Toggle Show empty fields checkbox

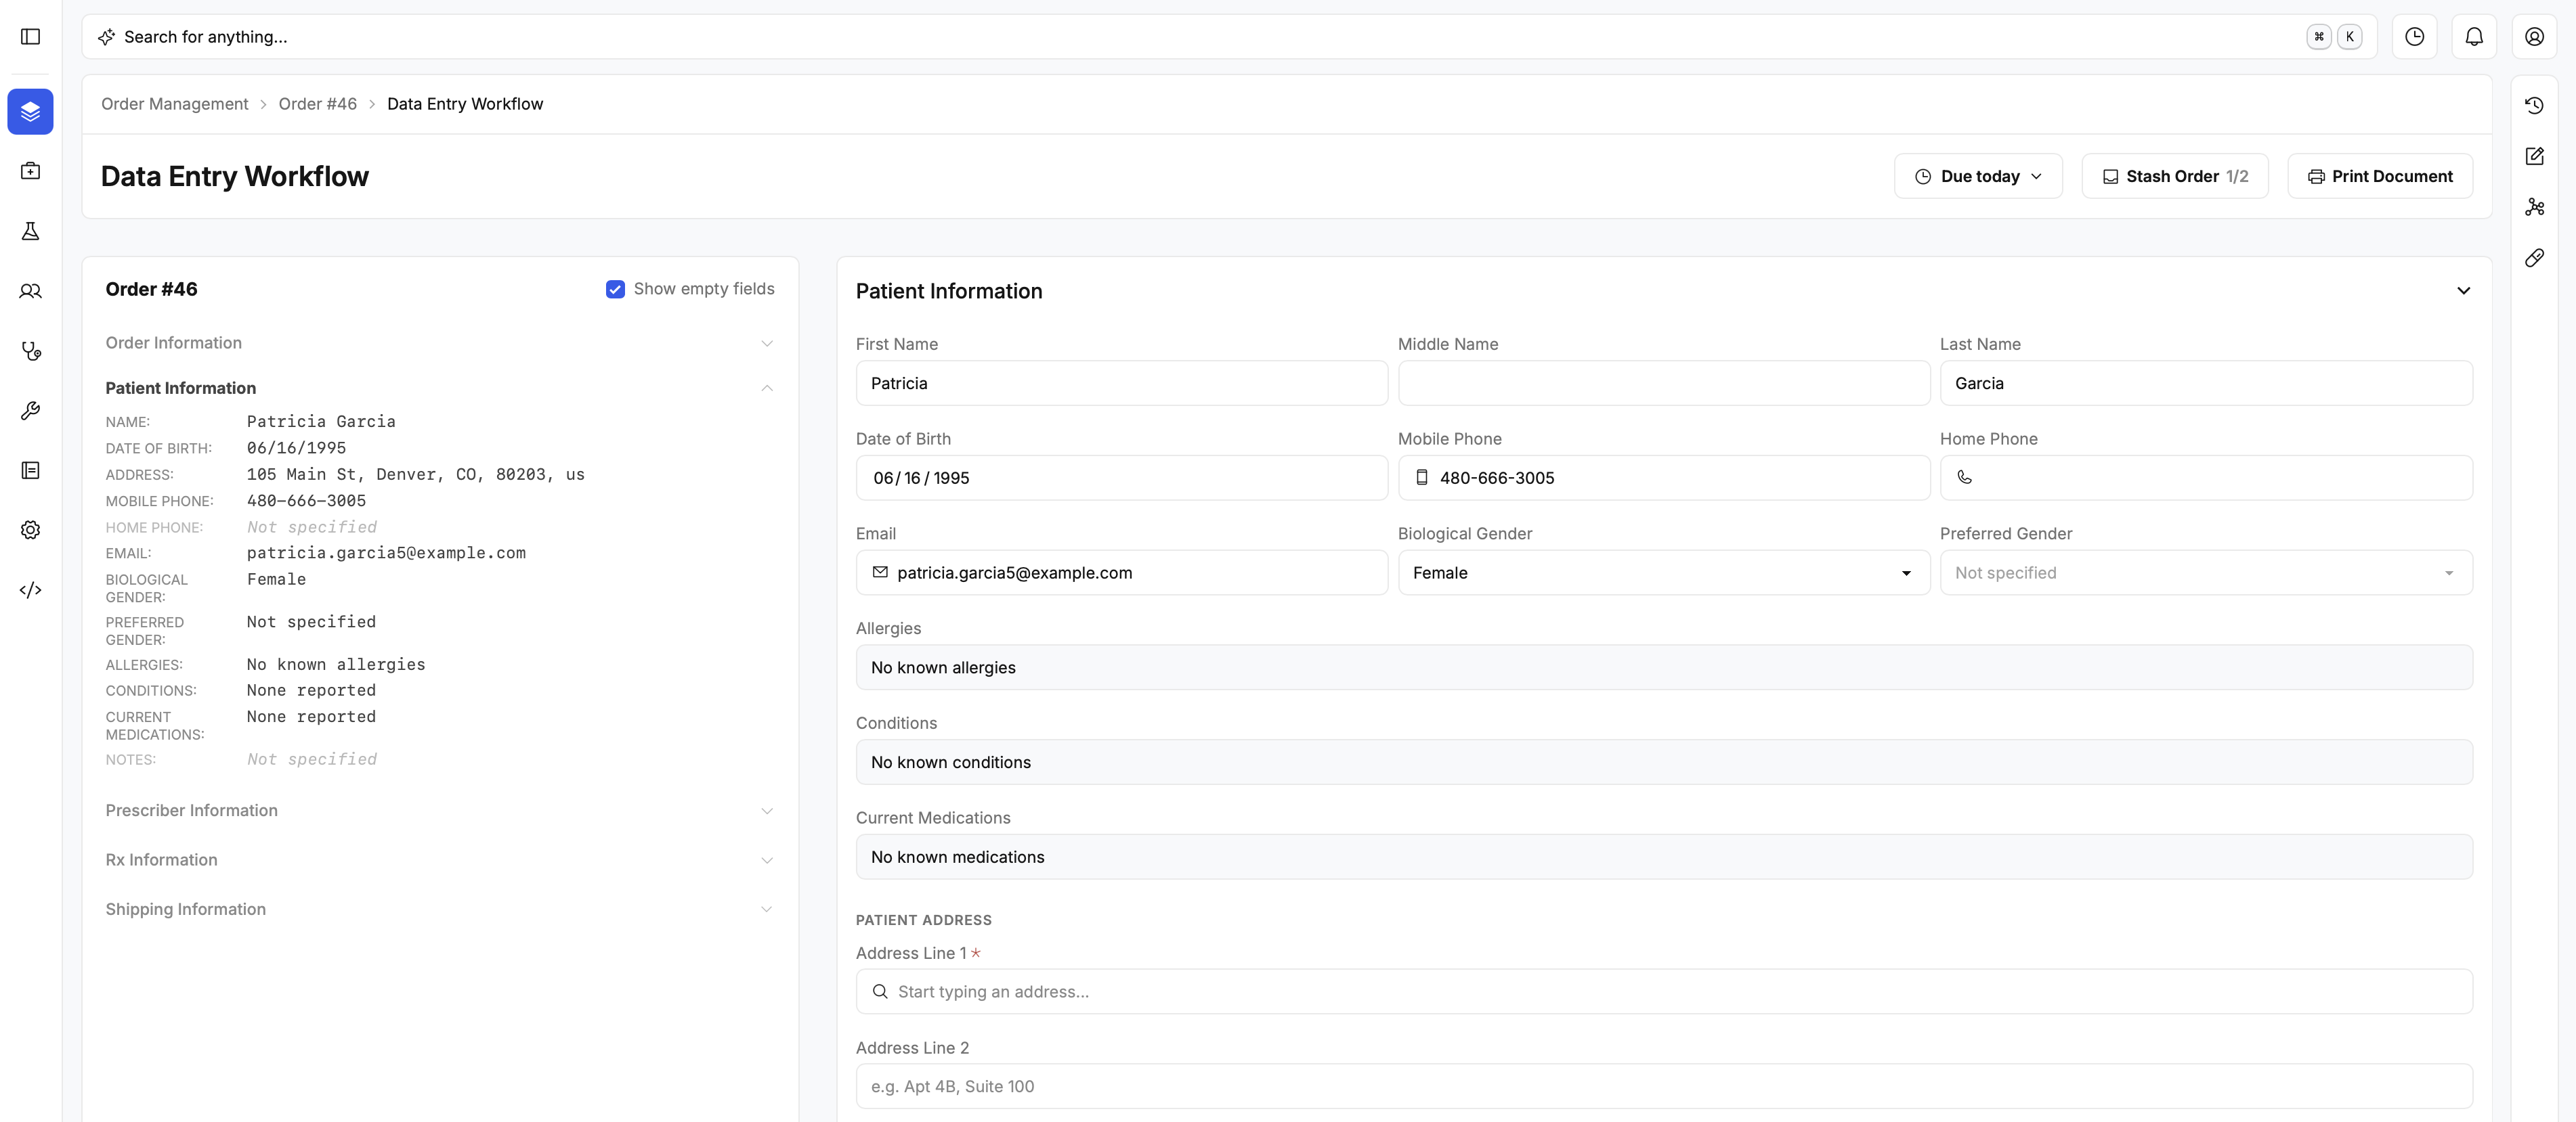point(615,289)
